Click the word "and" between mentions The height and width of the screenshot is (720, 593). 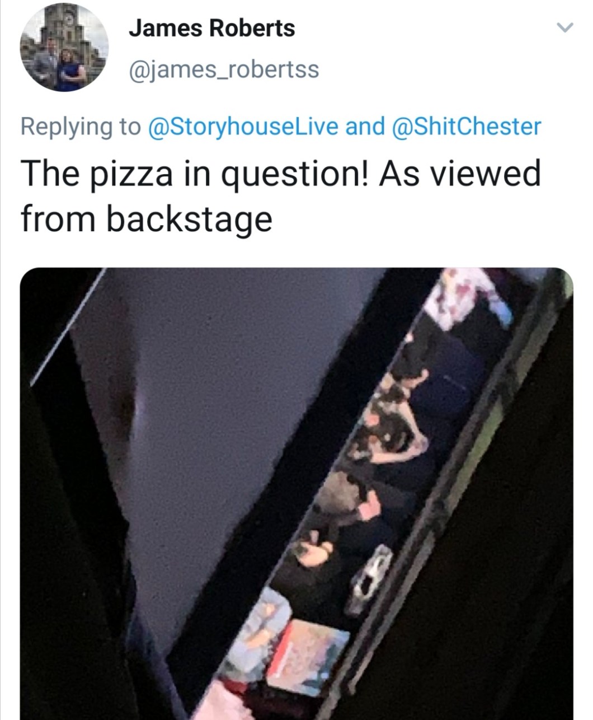(365, 126)
